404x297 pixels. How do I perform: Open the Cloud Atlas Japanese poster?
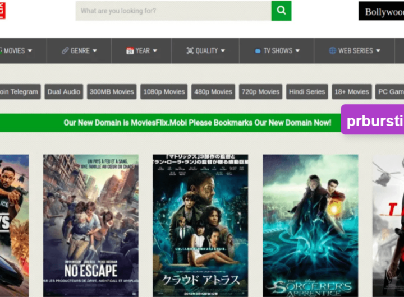(200, 225)
